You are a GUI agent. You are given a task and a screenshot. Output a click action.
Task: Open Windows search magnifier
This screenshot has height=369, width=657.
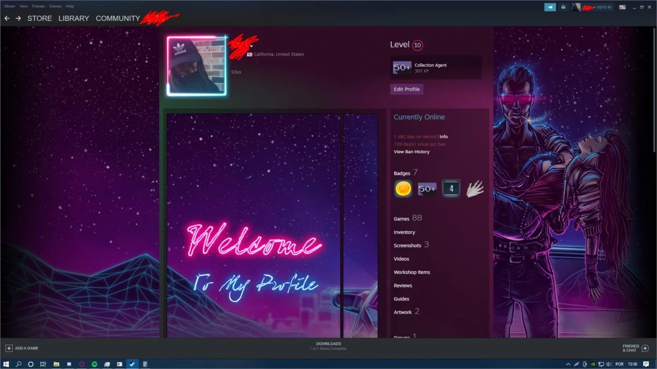tap(18, 364)
